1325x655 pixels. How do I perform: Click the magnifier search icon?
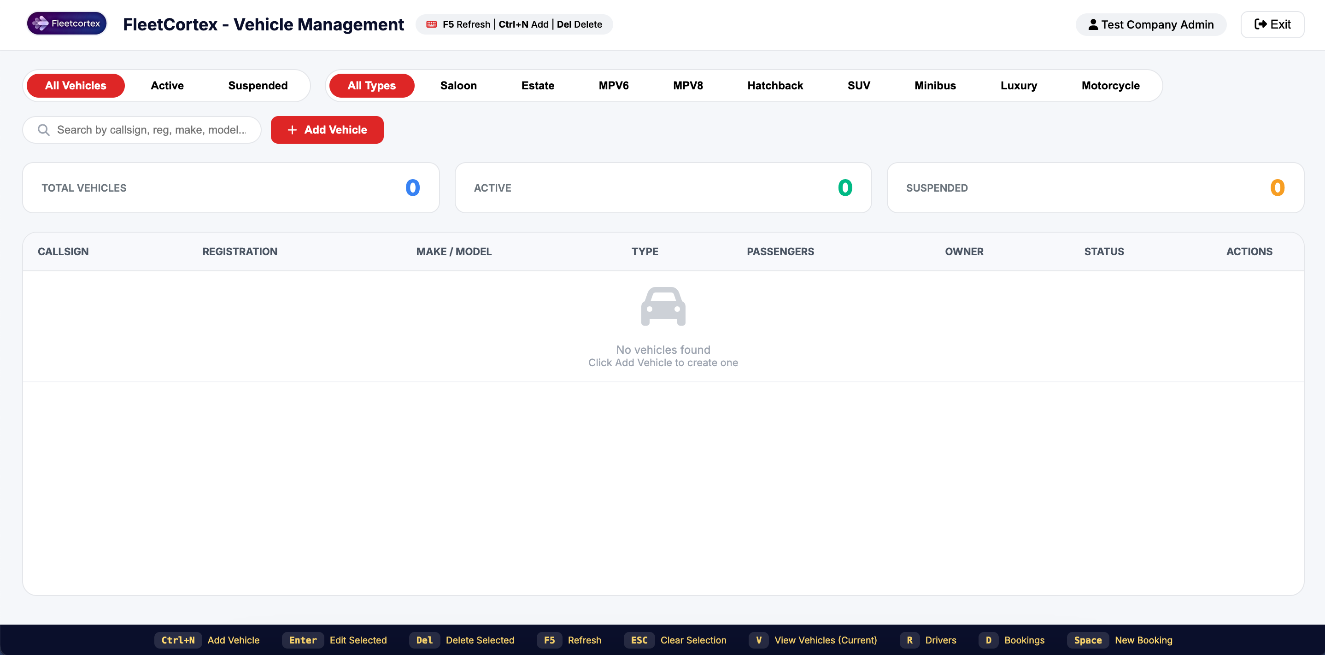44,130
